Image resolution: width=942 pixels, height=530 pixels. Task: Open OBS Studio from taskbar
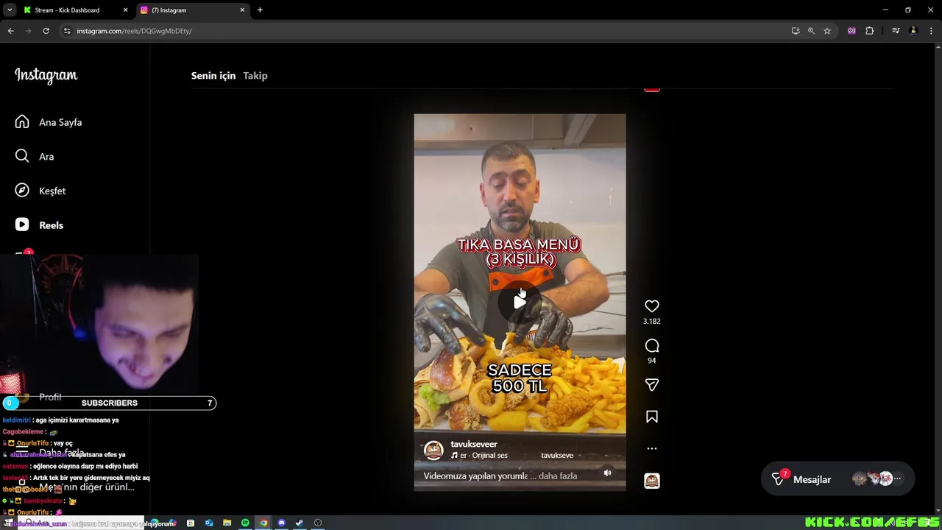317,523
